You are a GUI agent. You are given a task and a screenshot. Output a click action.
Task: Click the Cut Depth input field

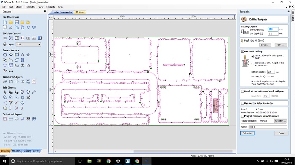pyautogui.click(x=273, y=34)
